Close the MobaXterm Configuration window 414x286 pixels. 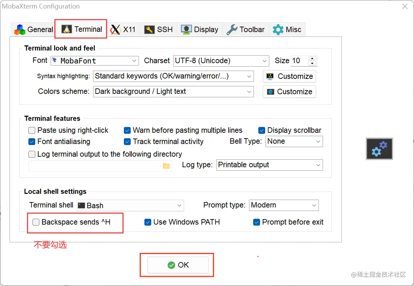click(405, 6)
